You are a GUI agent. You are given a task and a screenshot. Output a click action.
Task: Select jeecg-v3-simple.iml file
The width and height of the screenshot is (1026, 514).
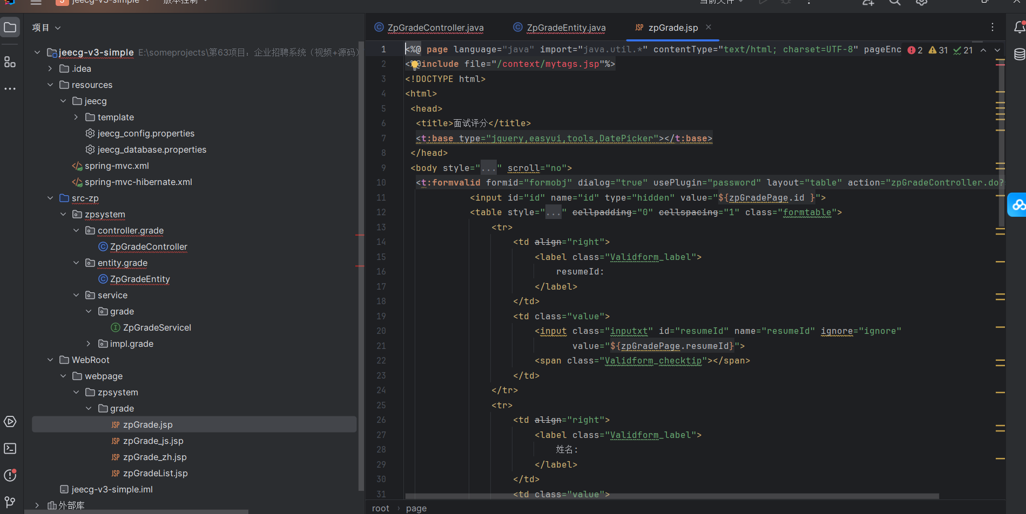click(112, 489)
